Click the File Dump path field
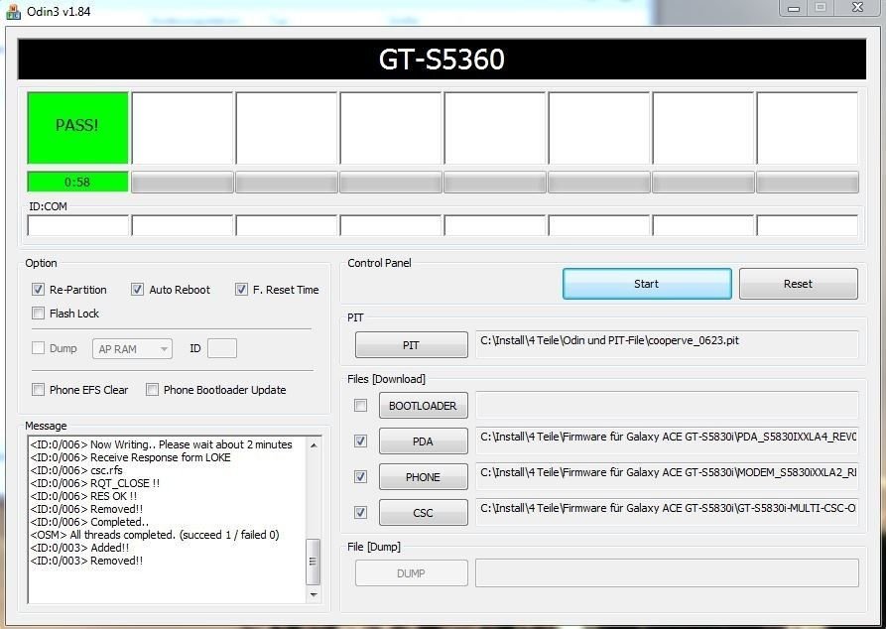The image size is (886, 629). coord(667,573)
